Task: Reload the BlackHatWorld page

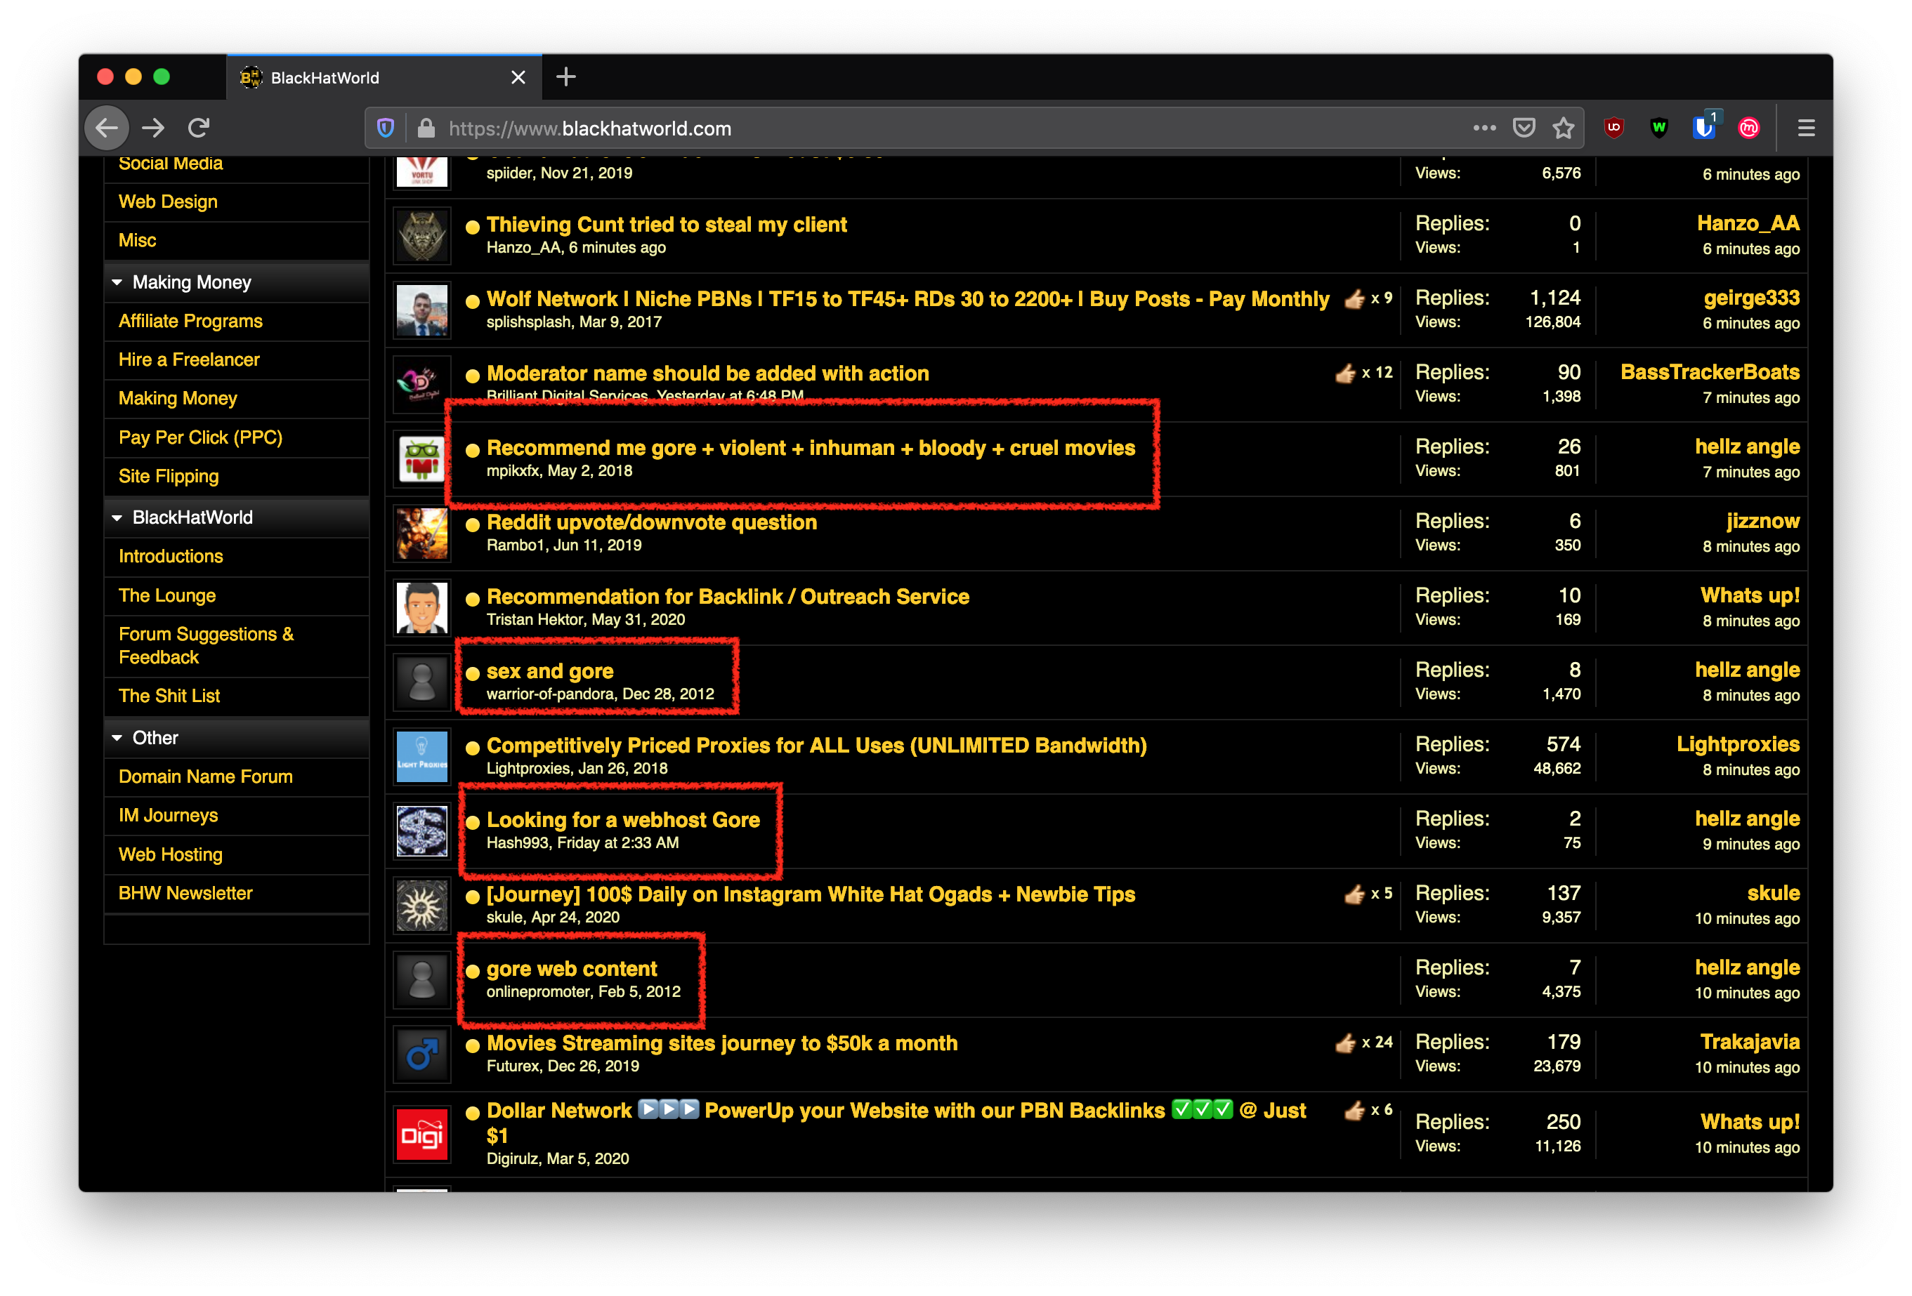Action: (x=199, y=128)
